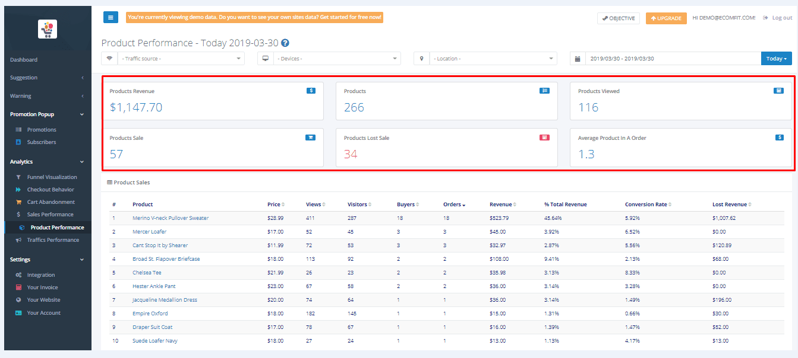Open the Merino V-neck Pullover Sweater link
The image size is (798, 358).
[171, 218]
